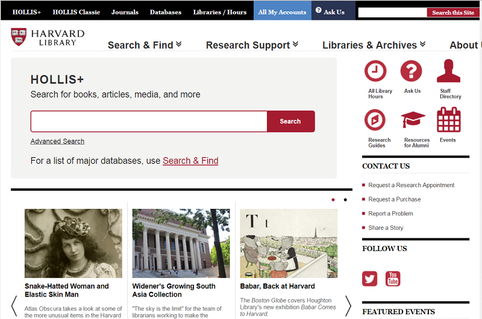Viewport: 482px width, 319px height.
Task: Click the red HOLLIS+ Search button
Action: (x=290, y=121)
